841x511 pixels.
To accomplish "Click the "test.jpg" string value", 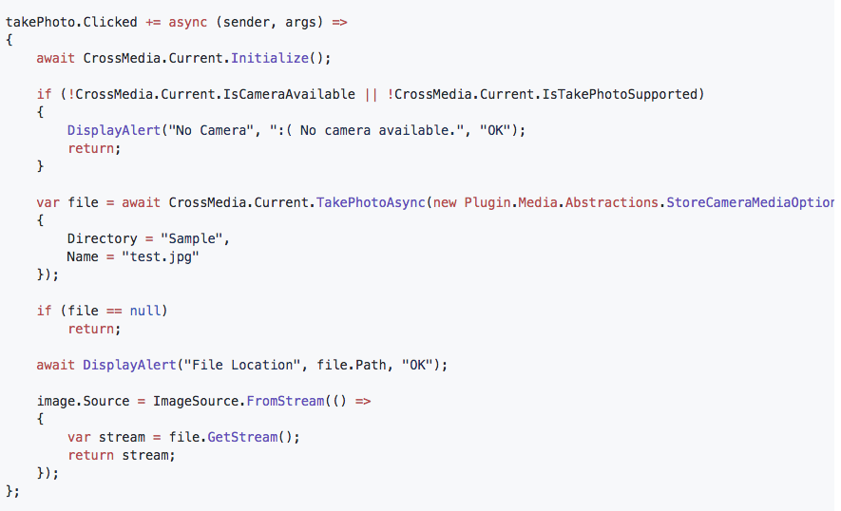I will click(161, 256).
